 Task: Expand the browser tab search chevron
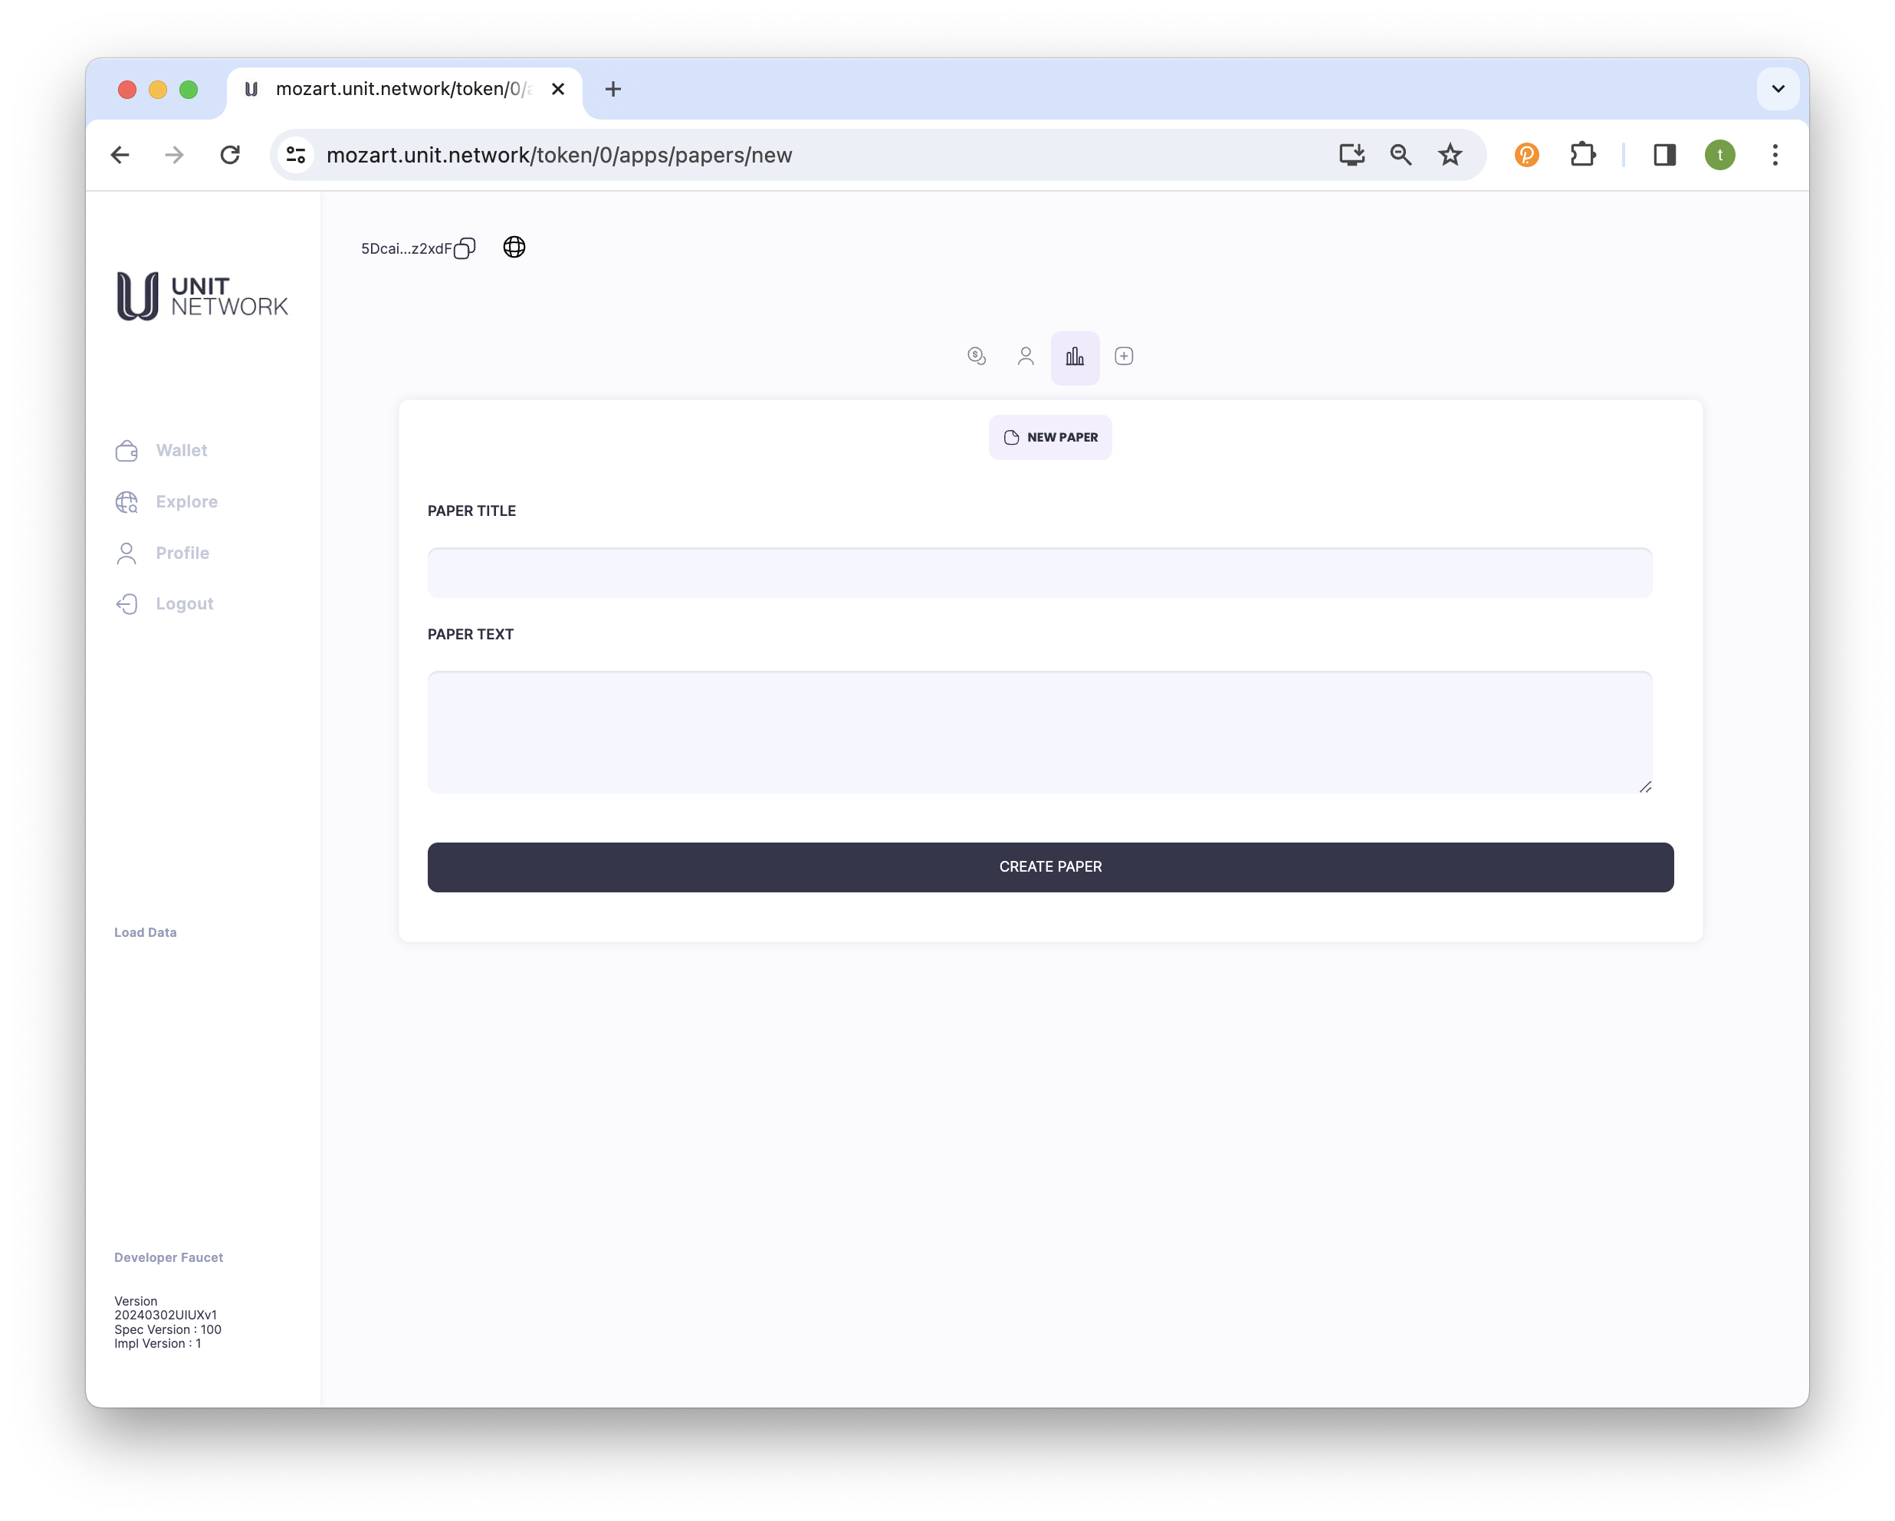coord(1777,89)
